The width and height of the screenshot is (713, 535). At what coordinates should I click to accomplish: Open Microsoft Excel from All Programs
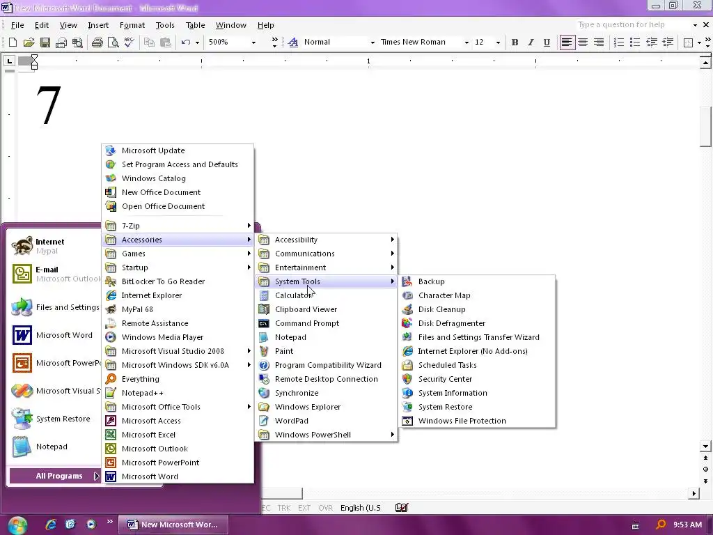point(178,435)
